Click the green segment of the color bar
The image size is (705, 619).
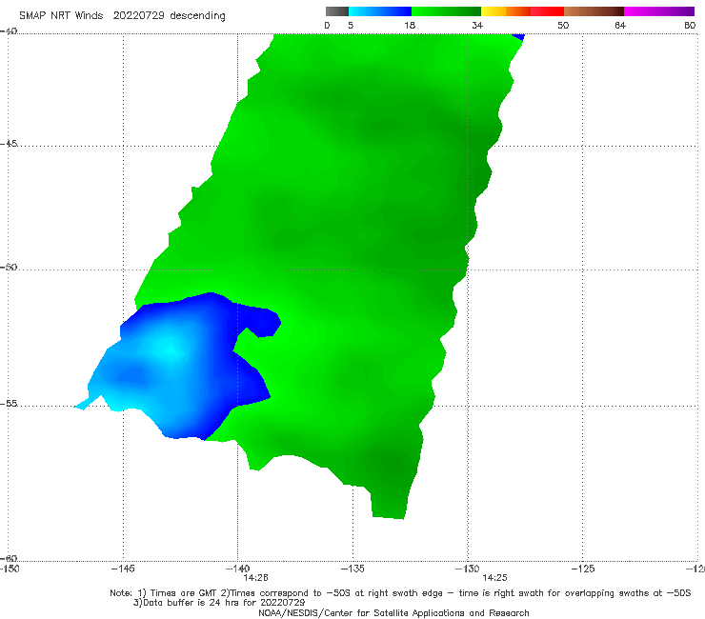(446, 11)
